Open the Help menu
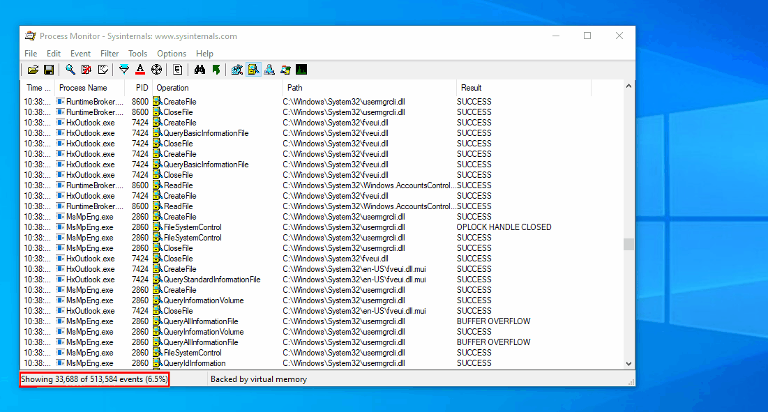 (x=204, y=54)
